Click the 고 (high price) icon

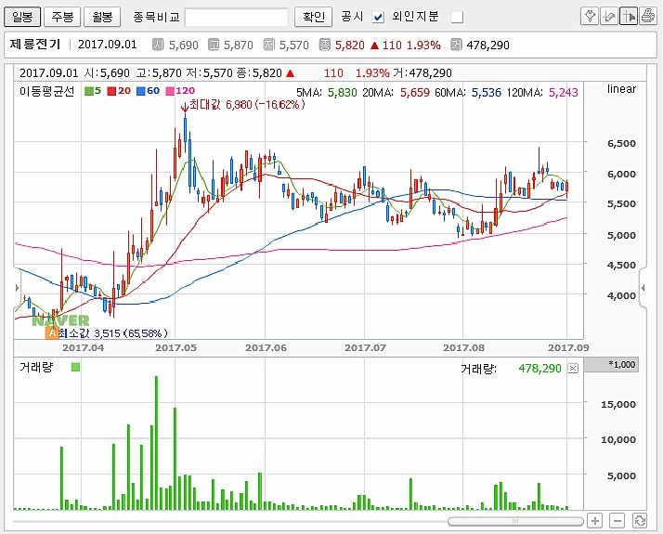pos(214,45)
